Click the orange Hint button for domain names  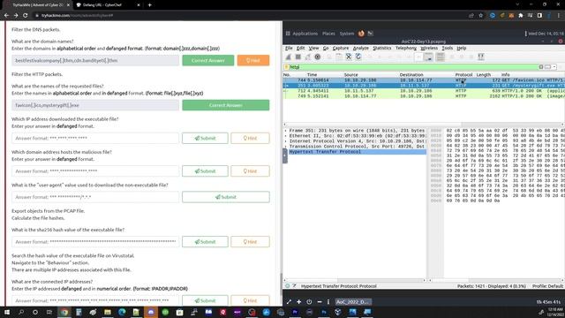[x=253, y=60]
